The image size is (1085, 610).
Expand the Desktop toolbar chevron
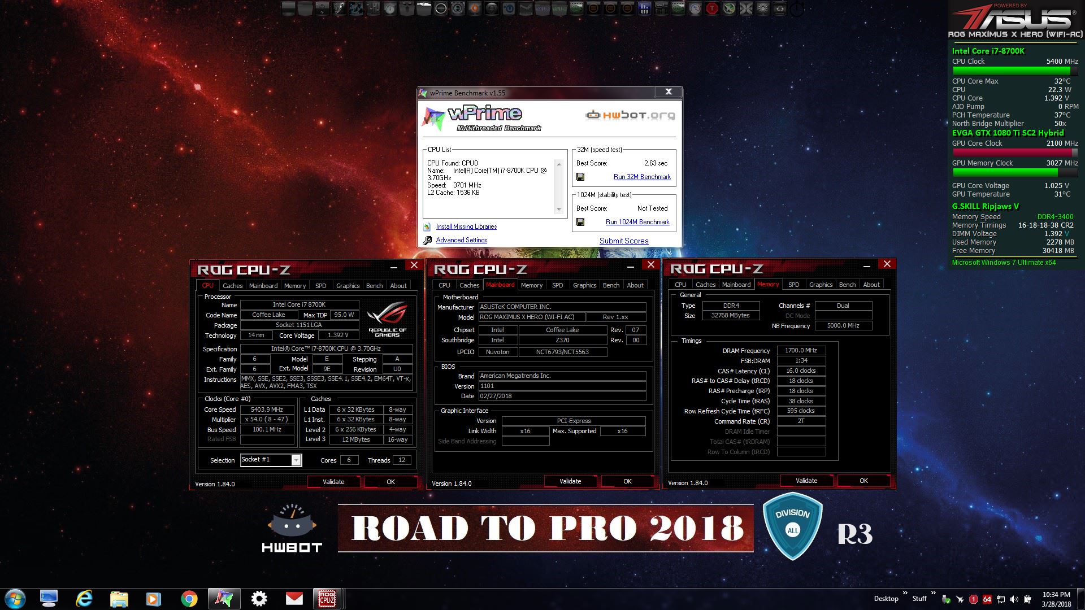905,593
